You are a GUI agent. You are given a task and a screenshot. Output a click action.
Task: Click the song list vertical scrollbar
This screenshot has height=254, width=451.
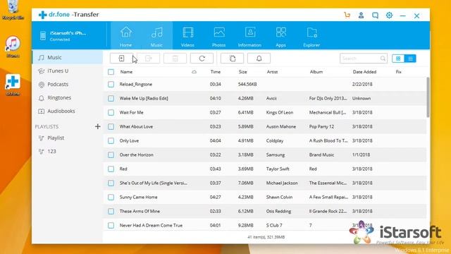[x=428, y=97]
